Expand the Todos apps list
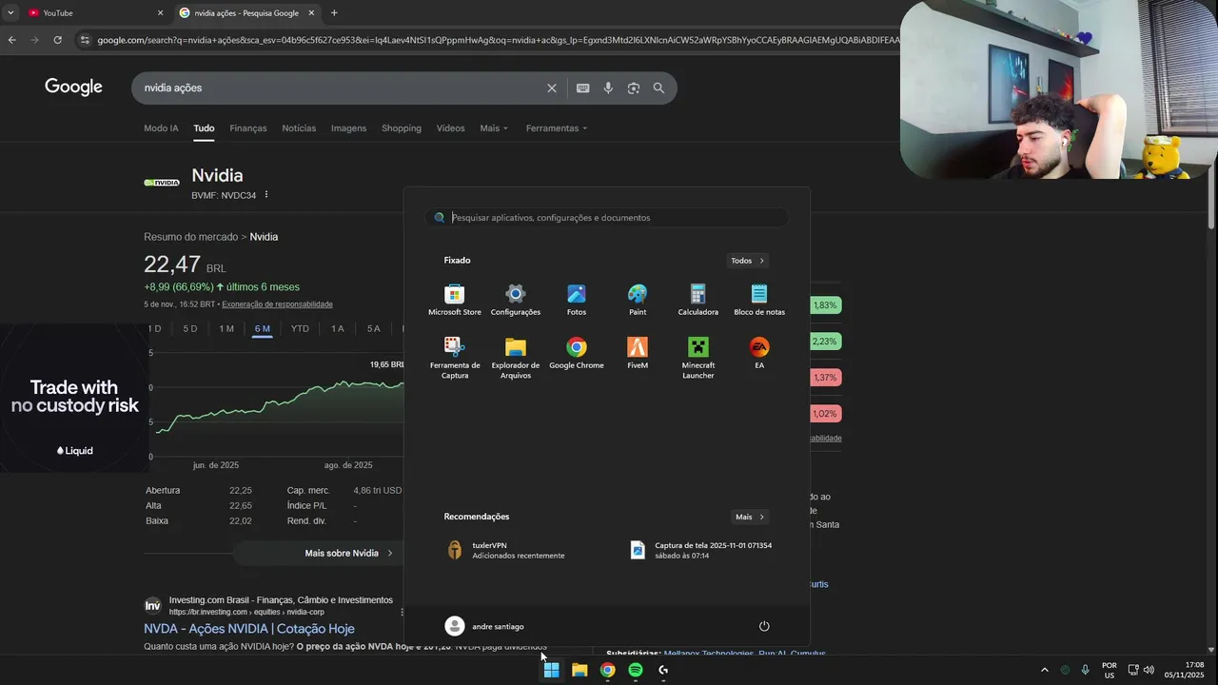The height and width of the screenshot is (685, 1218). [x=748, y=261]
